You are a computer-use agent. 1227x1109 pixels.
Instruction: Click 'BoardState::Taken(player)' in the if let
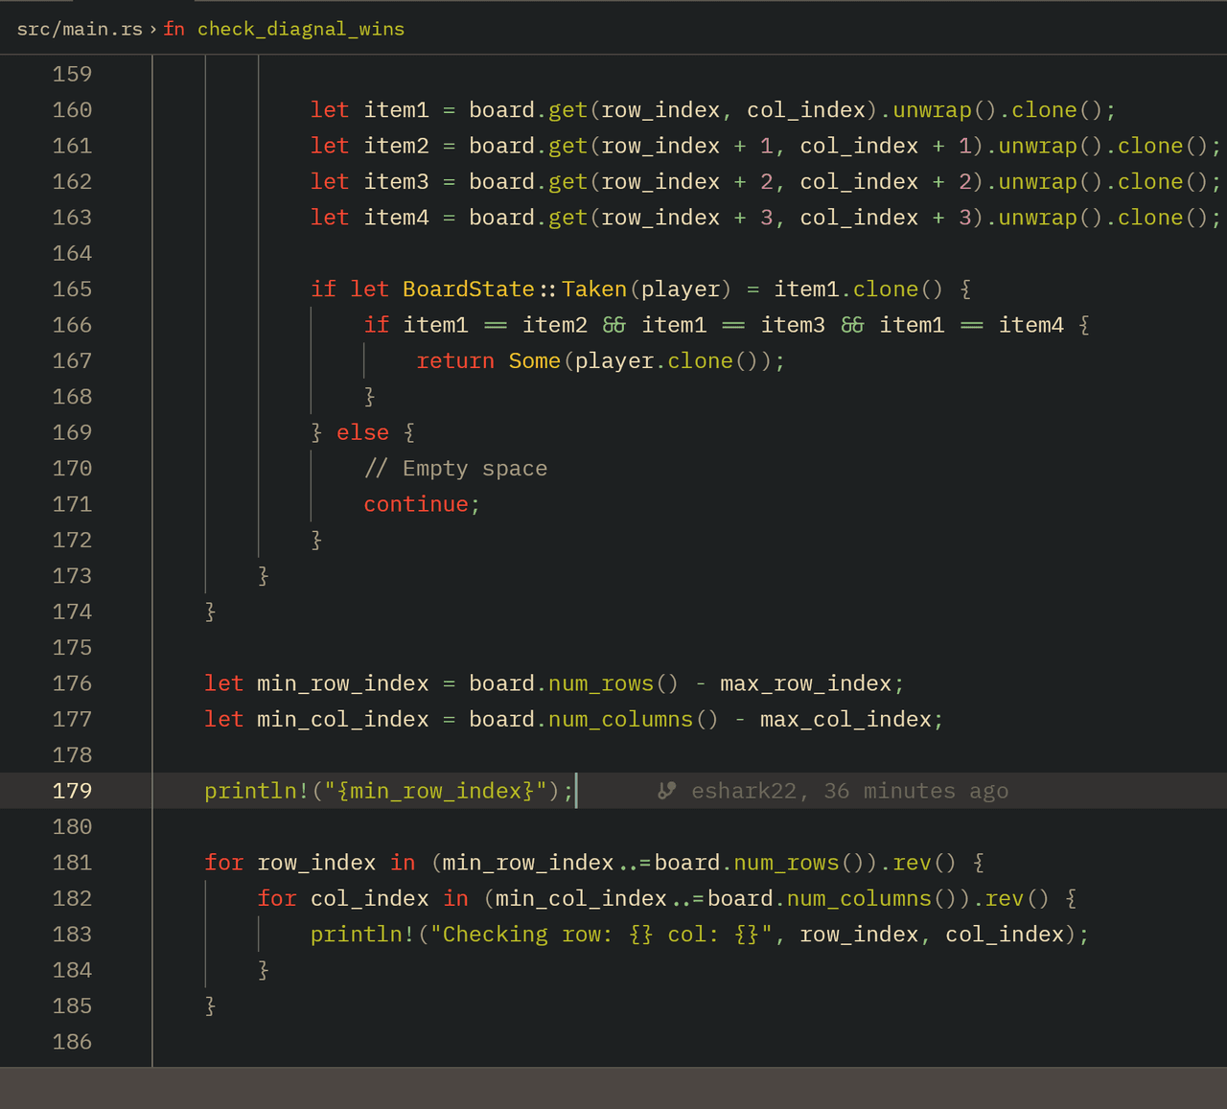pos(567,289)
